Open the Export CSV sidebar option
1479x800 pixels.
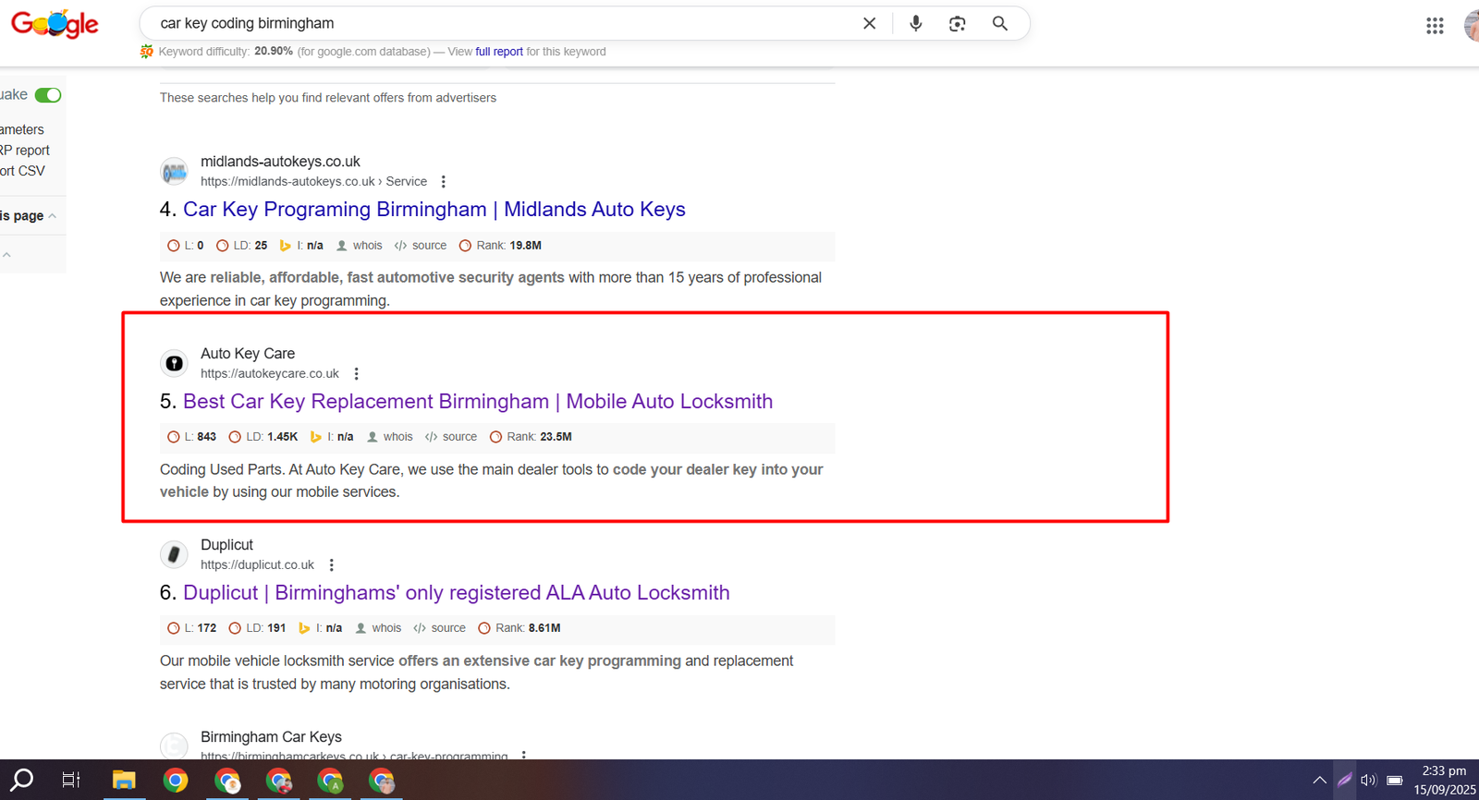click(22, 171)
